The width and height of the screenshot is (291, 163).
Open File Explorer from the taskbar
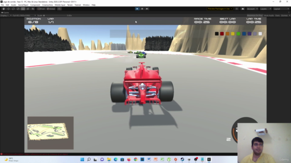(109, 159)
